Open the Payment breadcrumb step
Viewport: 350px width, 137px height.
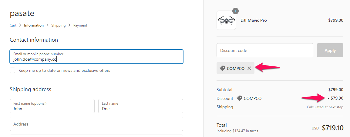[x=80, y=25]
